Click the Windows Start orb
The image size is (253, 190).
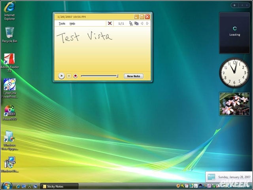click(x=7, y=186)
